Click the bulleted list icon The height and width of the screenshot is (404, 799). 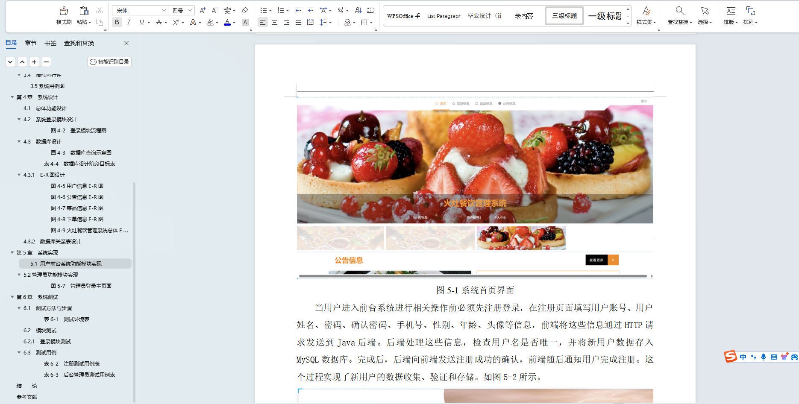264,10
